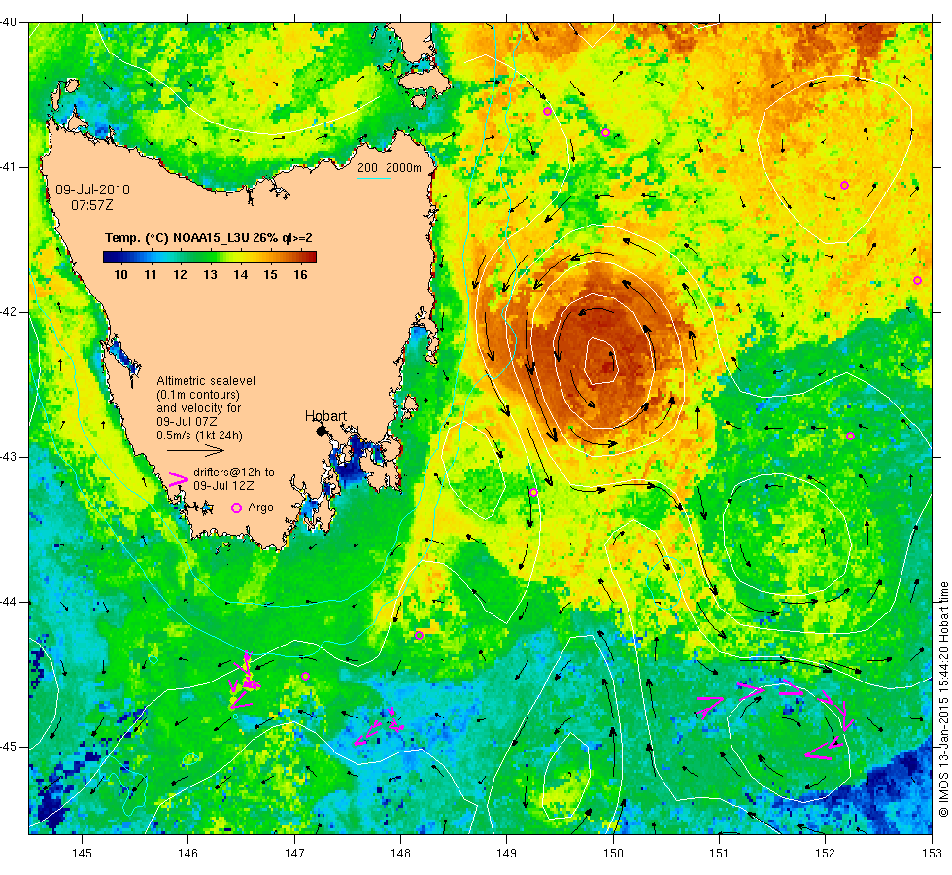Click the 'Altimetric sealevel' legend text
This screenshot has height=875, width=952.
point(206,381)
